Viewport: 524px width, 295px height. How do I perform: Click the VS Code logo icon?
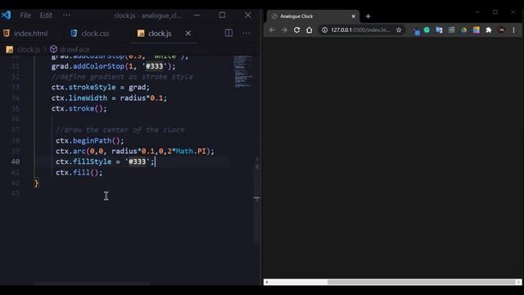[x=6, y=15]
